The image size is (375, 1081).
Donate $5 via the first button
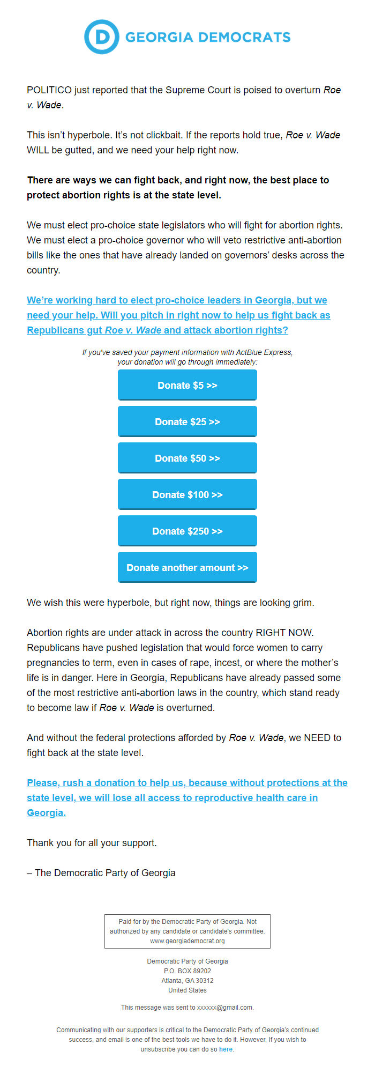pyautogui.click(x=187, y=385)
